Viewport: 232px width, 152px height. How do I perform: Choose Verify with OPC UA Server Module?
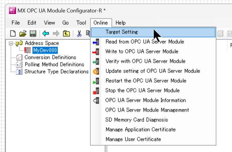point(153,61)
